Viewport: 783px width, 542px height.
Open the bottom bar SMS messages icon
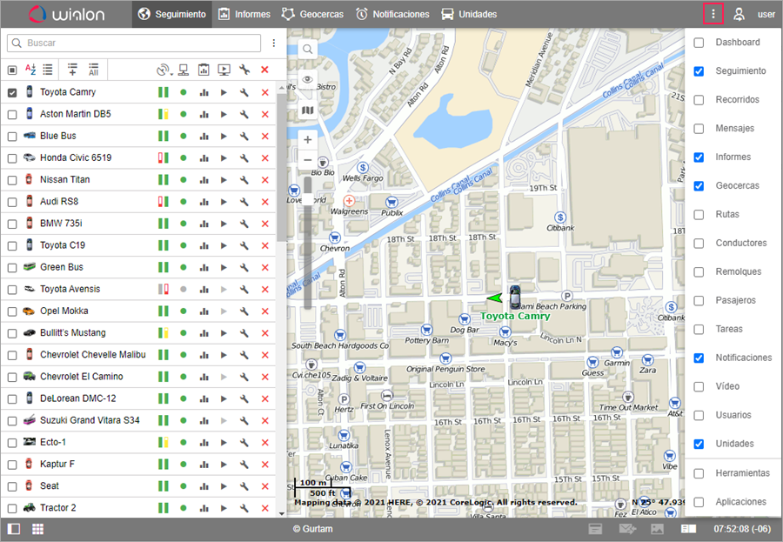click(x=627, y=529)
